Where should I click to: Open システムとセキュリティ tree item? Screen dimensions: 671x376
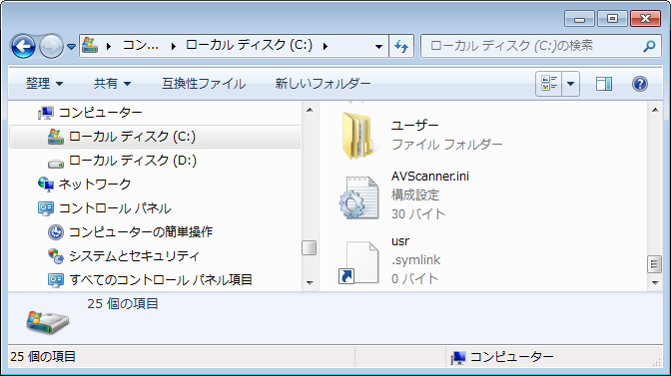134,256
